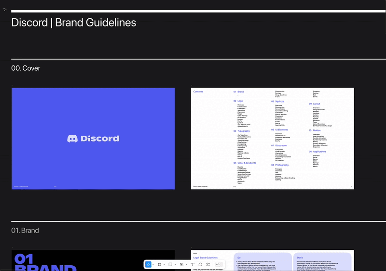Click '02 Logo' in contents
This screenshot has height=271, width=386.
point(238,101)
